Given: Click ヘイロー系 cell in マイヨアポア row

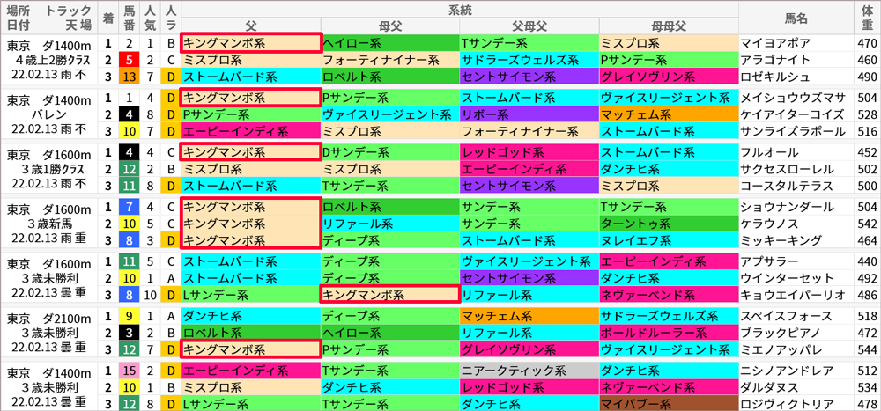Looking at the screenshot, I should point(390,43).
